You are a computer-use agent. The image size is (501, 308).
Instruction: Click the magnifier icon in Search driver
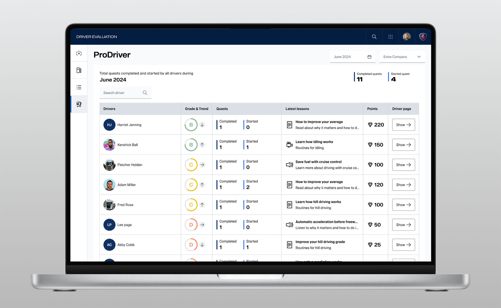(x=145, y=93)
